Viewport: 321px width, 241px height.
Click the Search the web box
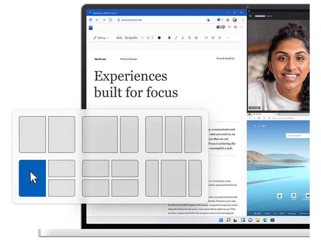pos(298,136)
